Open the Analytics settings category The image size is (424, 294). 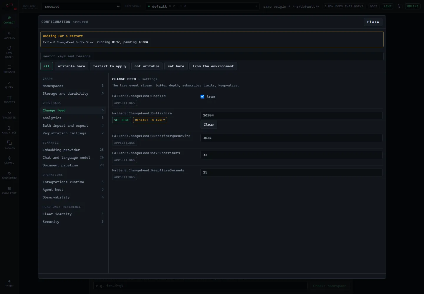coord(73,118)
